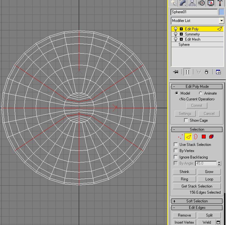Click the Sphere01 object name field

[194, 12]
